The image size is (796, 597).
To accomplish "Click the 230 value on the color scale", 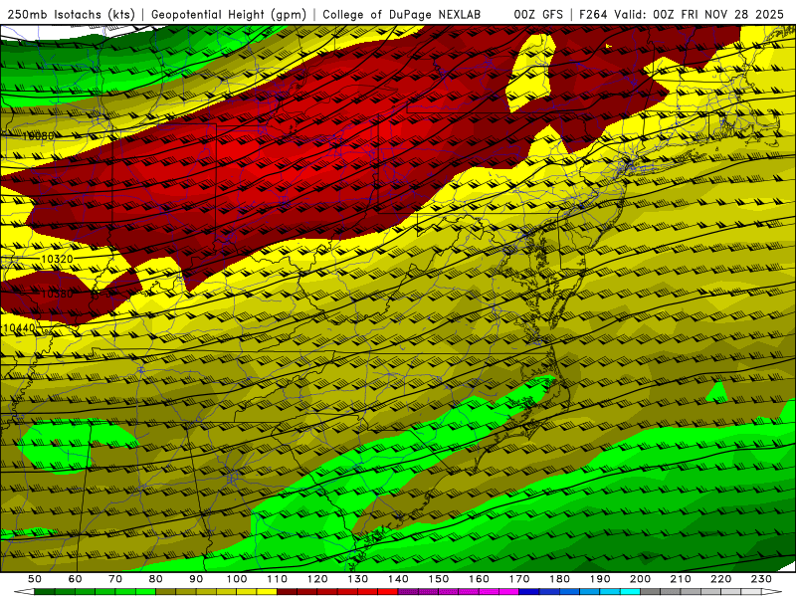I will (761, 579).
